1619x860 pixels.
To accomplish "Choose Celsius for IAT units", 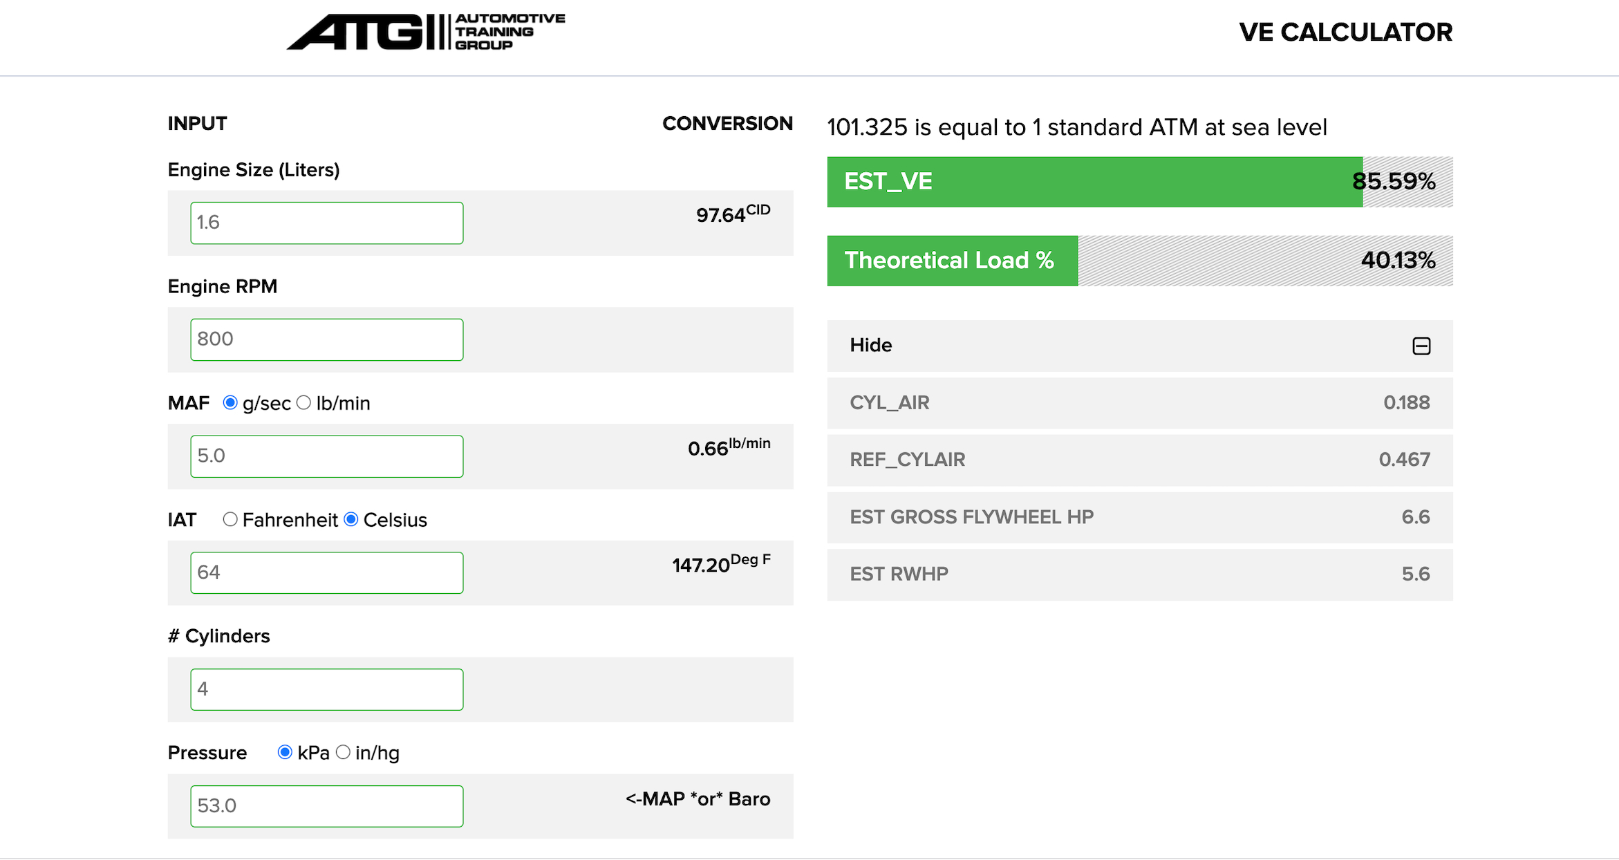I will tap(351, 519).
